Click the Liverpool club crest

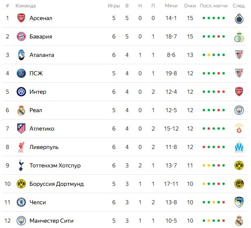[21, 147]
